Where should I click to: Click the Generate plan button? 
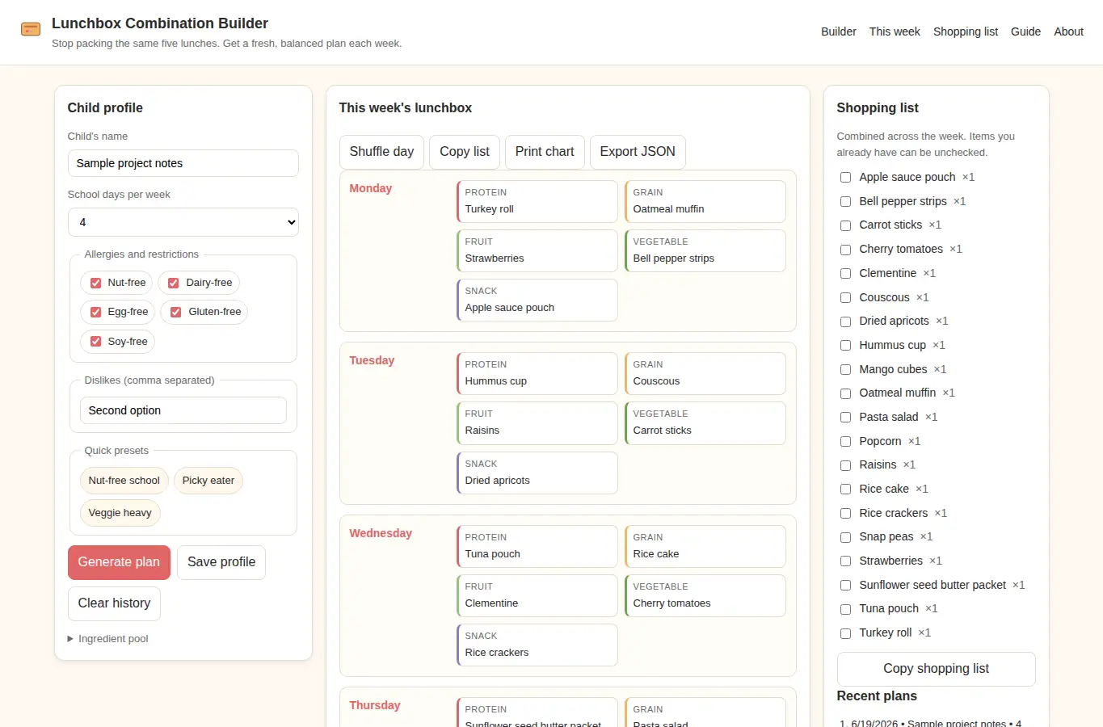click(x=119, y=562)
